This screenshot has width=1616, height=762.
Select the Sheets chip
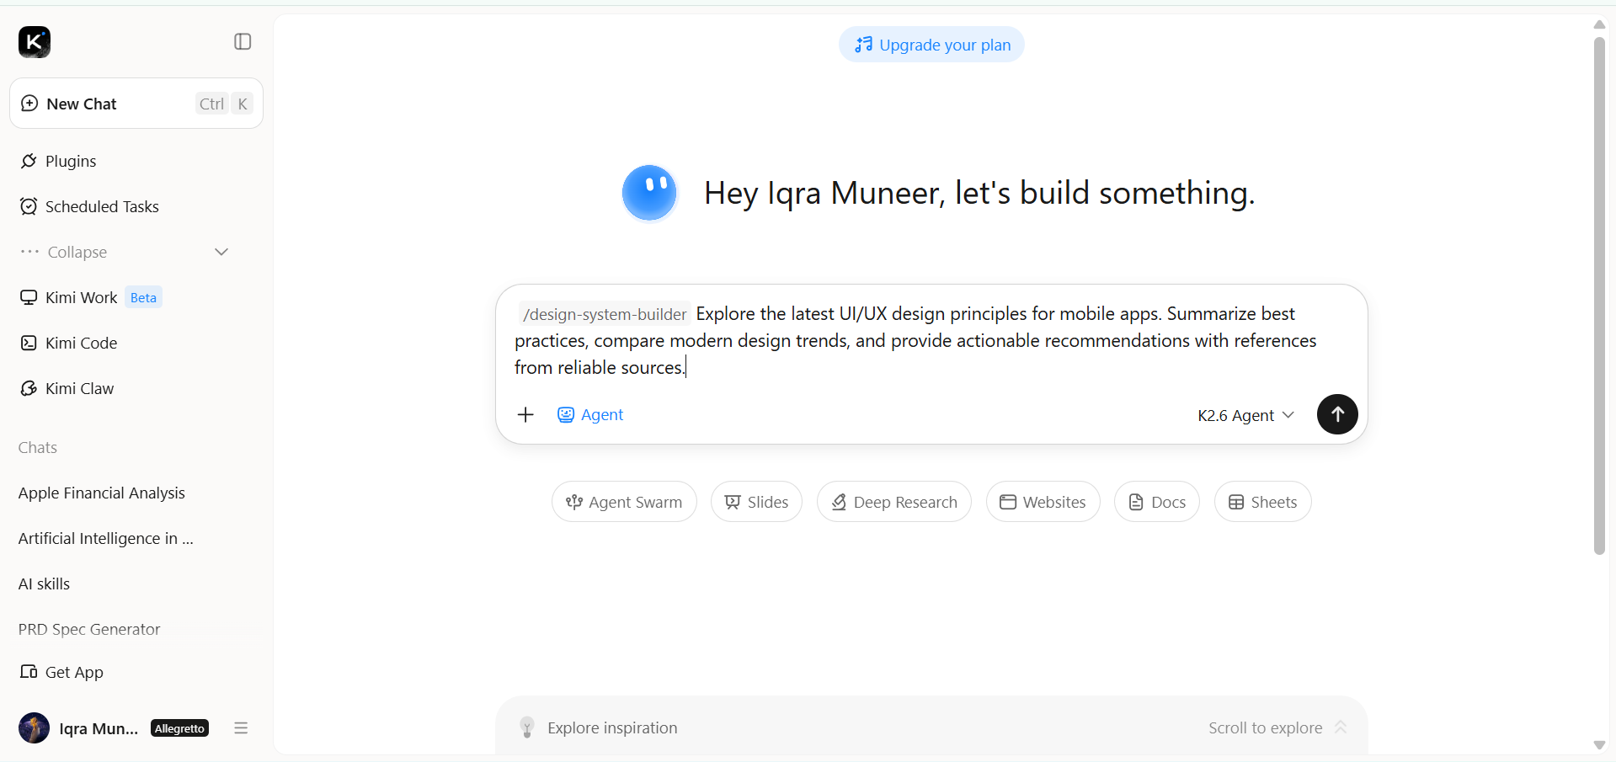point(1262,502)
